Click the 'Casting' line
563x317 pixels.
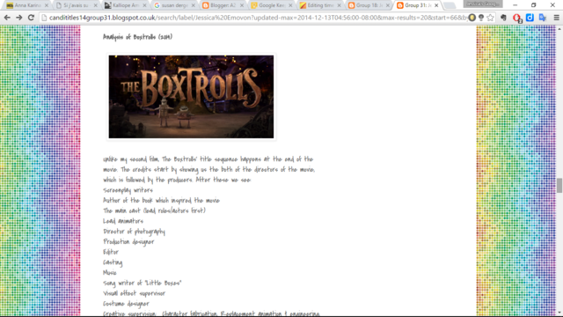[x=113, y=262]
